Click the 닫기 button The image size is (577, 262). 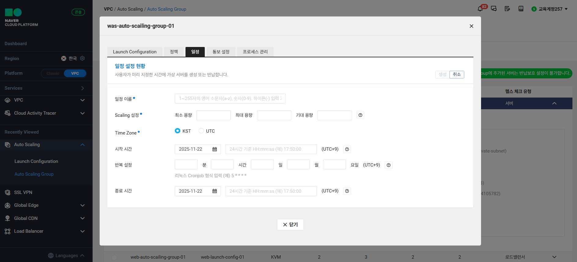point(290,225)
